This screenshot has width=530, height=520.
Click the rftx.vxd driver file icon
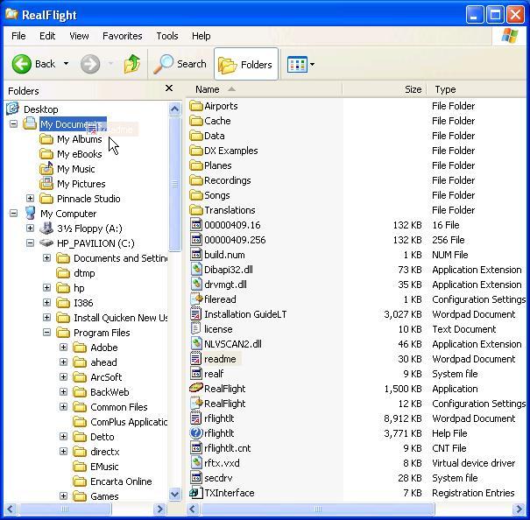(196, 462)
